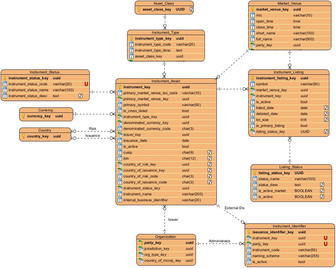336x268 pixels.
Task: Click the primary key icon beside market_venue_key
Action: (253, 10)
